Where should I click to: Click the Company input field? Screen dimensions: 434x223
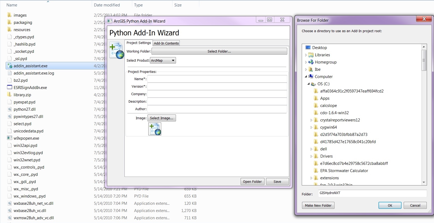[x=217, y=94]
